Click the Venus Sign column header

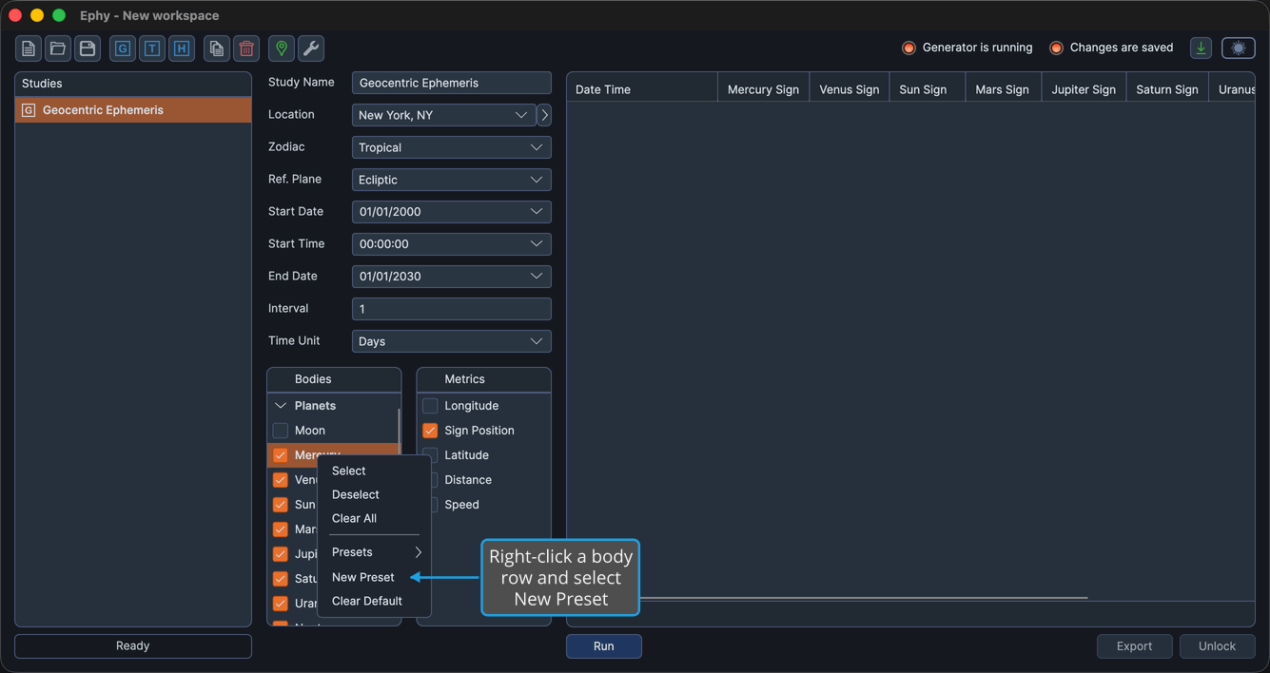coord(850,89)
